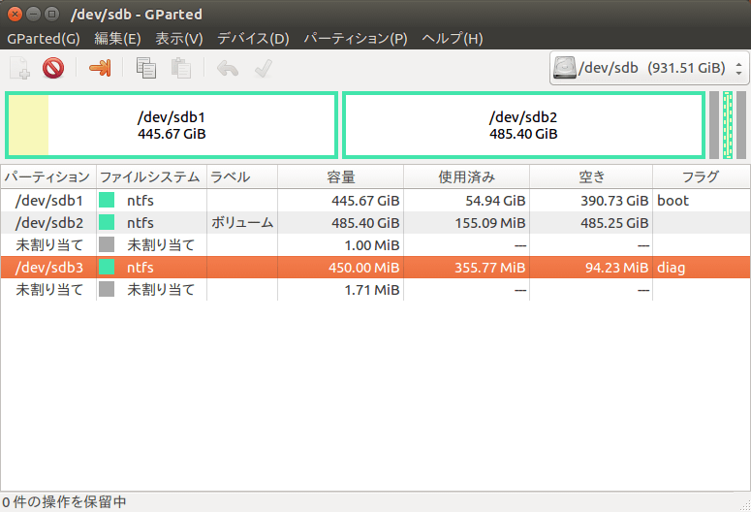The height and width of the screenshot is (512, 751).
Task: Sort by パーティション column header
Action: click(x=47, y=176)
